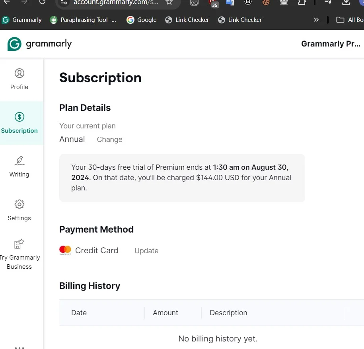Click the Date column header
The width and height of the screenshot is (364, 349).
pyautogui.click(x=79, y=313)
